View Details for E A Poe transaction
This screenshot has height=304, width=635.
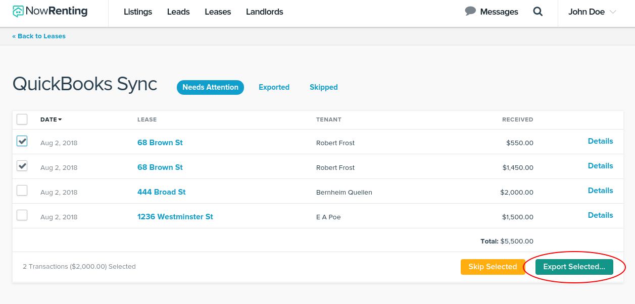pos(601,215)
